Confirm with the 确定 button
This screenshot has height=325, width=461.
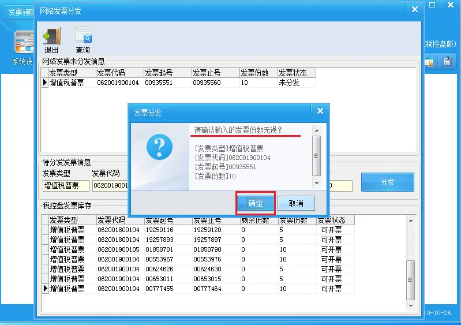click(x=255, y=203)
